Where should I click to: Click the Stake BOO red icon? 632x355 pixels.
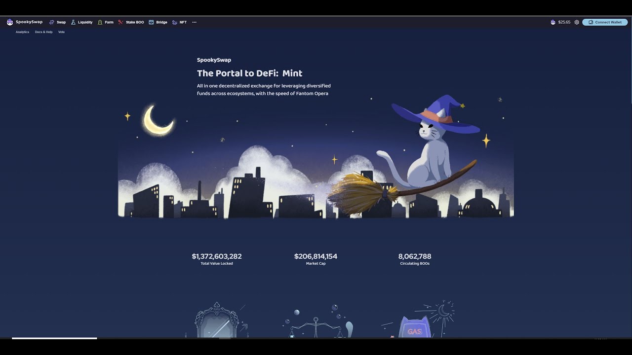tap(120, 22)
